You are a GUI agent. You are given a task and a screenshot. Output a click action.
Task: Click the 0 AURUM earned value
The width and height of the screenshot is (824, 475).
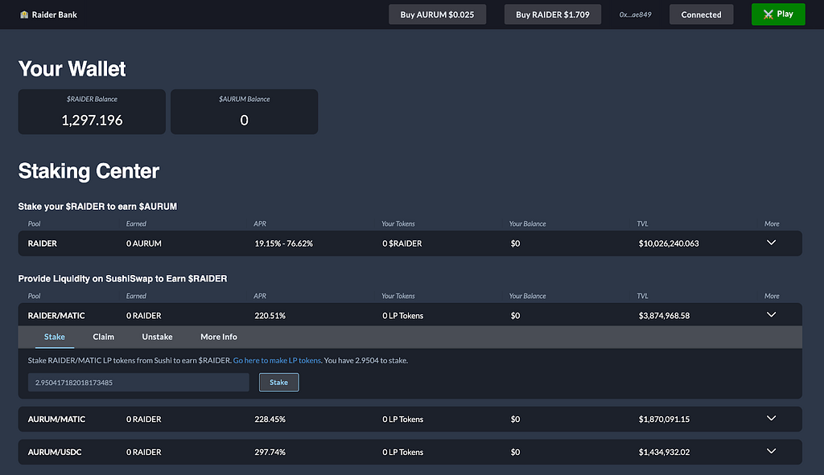[x=144, y=244]
